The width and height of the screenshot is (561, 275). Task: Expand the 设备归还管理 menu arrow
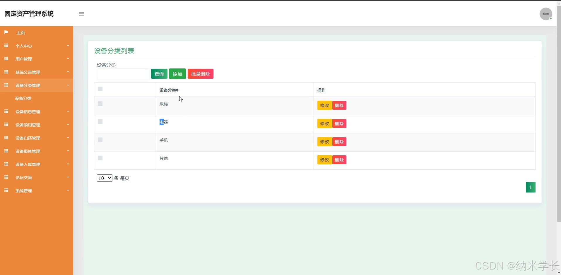[68, 138]
